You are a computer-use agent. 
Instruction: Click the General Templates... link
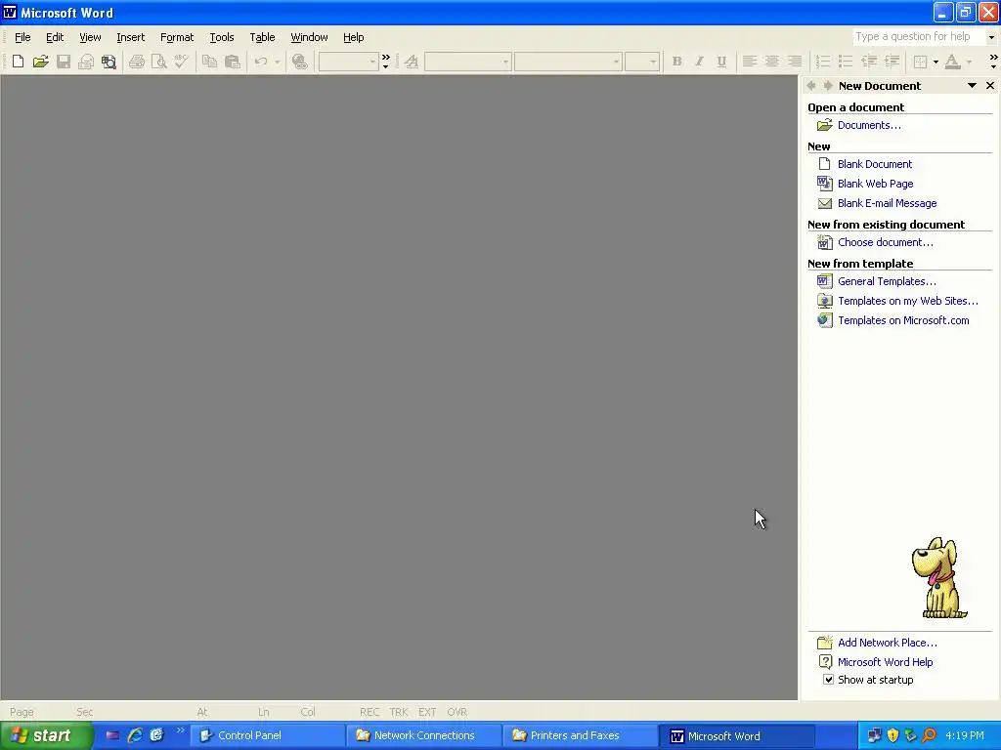pos(887,281)
